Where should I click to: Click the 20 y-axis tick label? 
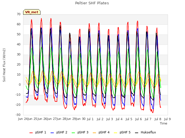pos(18,64)
